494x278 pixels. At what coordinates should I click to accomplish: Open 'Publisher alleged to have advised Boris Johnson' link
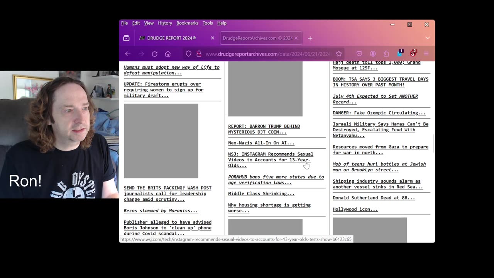pos(167,228)
